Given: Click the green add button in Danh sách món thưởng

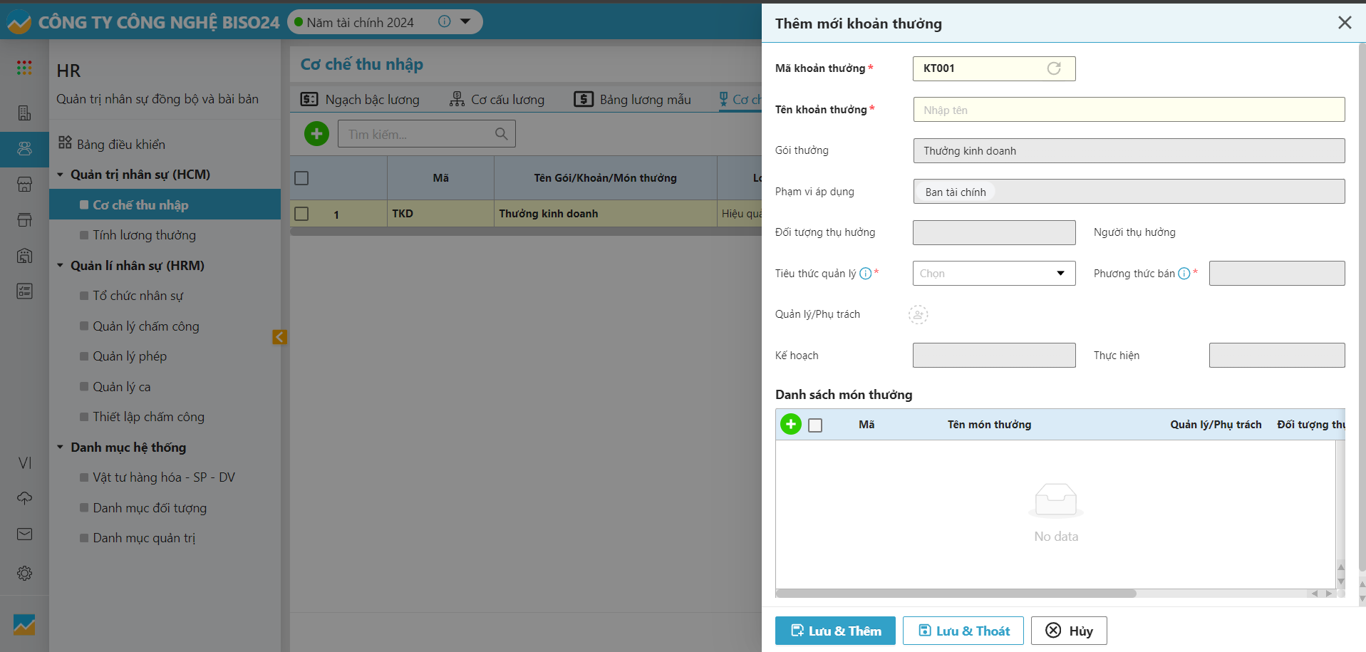Looking at the screenshot, I should tap(790, 424).
